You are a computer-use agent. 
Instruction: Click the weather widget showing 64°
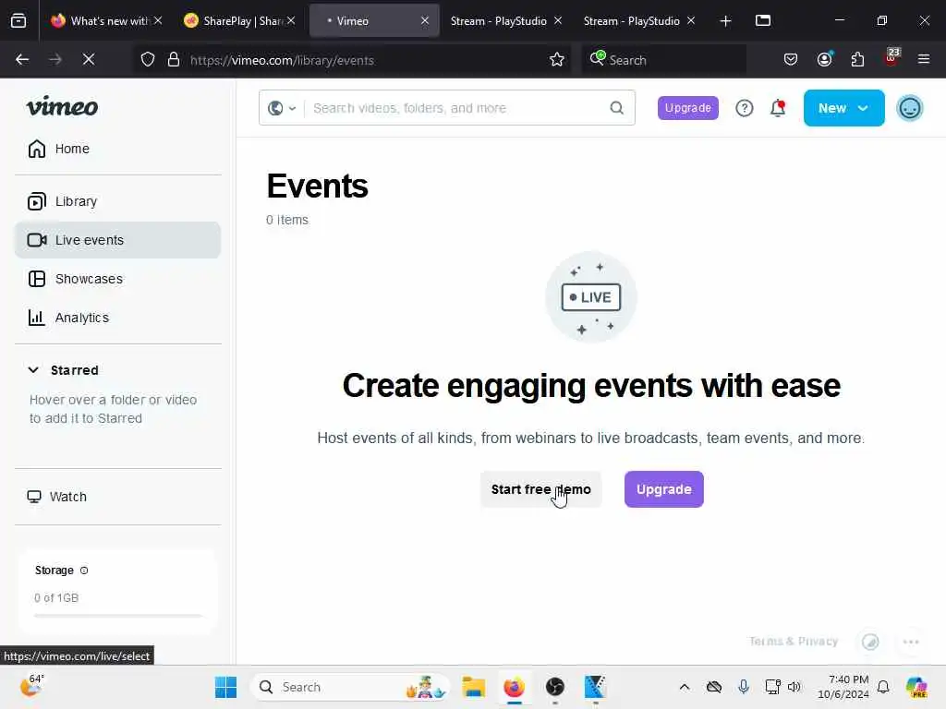click(x=31, y=686)
